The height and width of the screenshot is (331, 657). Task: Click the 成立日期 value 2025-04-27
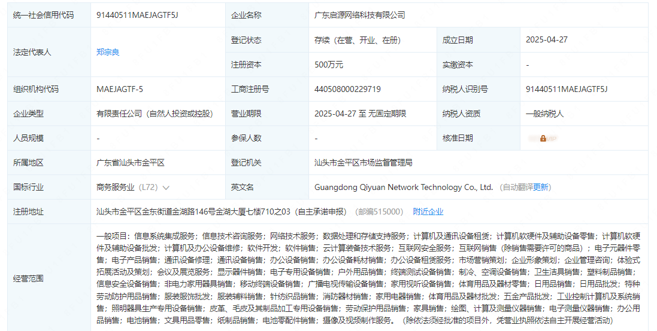(546, 40)
